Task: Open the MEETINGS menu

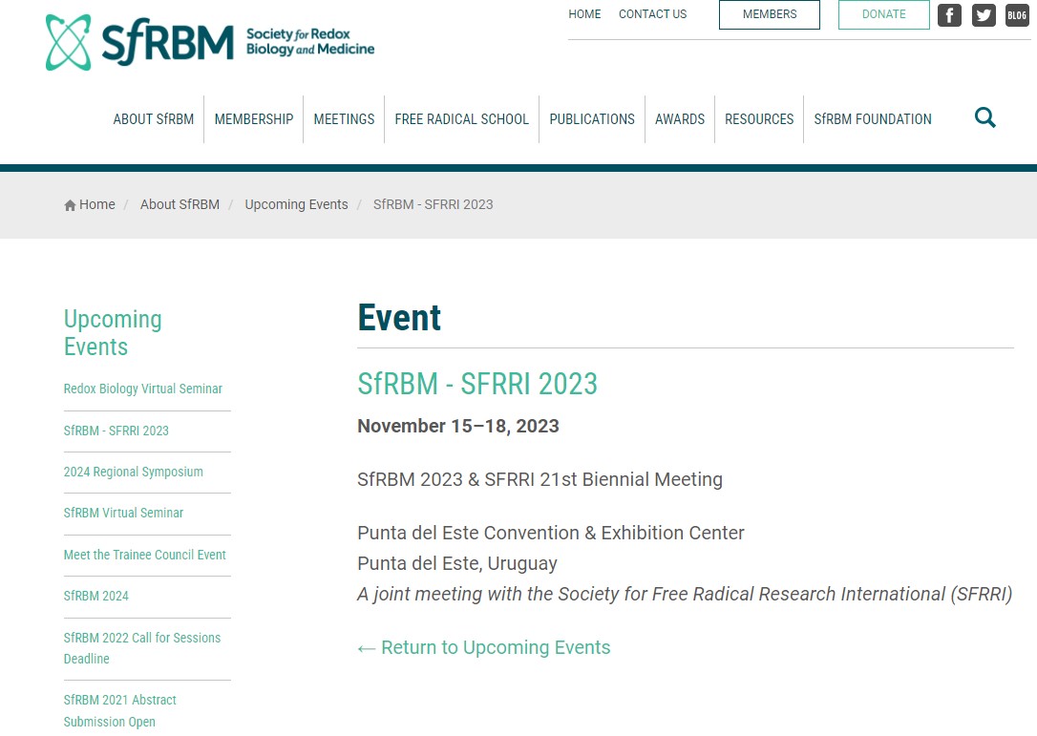Action: [x=344, y=119]
